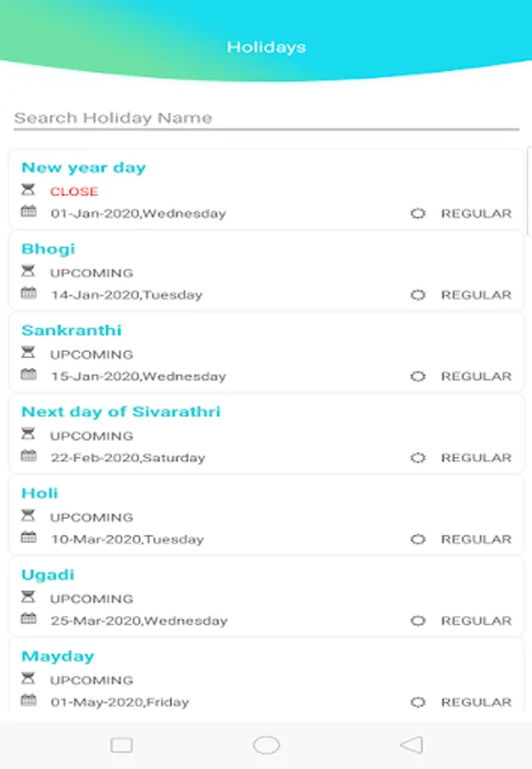Click the hourglass icon under Mayday
This screenshot has width=532, height=769.
29,679
